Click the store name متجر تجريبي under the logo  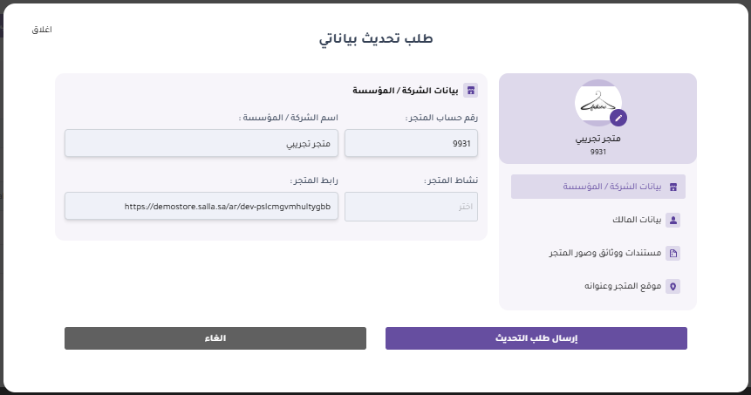pos(598,139)
